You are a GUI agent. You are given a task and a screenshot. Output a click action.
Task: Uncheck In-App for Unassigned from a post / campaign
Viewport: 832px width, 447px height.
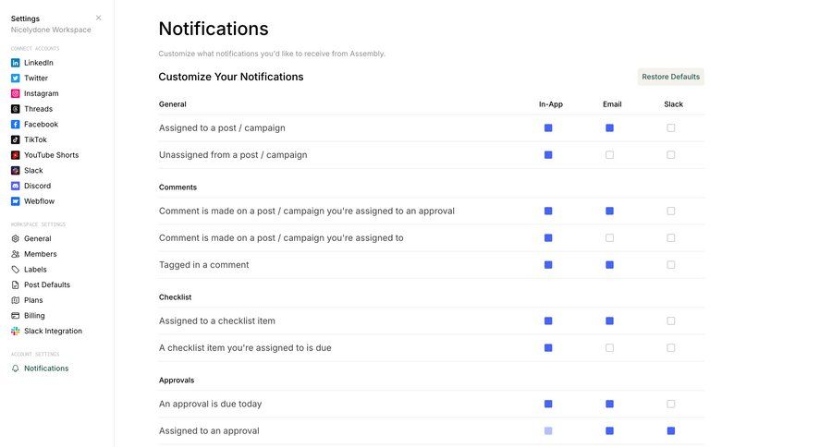tap(548, 155)
